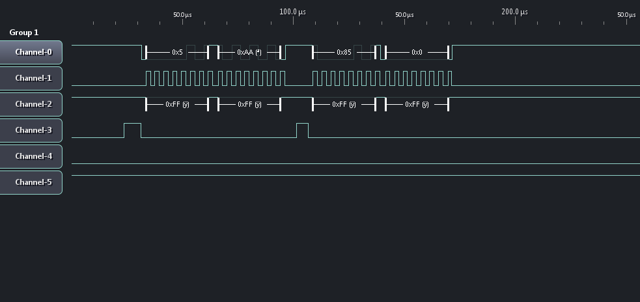
Task: Click the 100.0 µs time ruler label
Action: 292,12
